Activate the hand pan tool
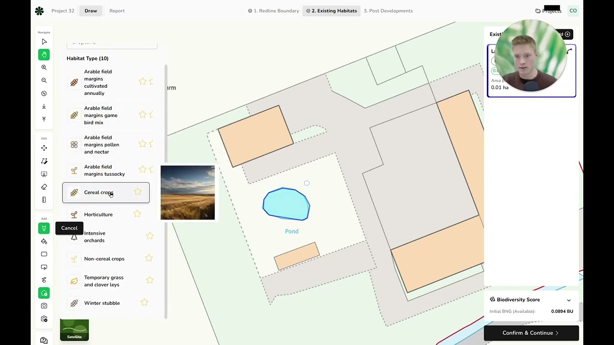This screenshot has height=345, width=614. point(44,55)
